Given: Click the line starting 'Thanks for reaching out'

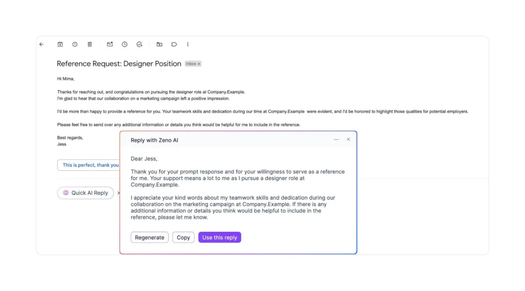Looking at the screenshot, I should tap(151, 92).
